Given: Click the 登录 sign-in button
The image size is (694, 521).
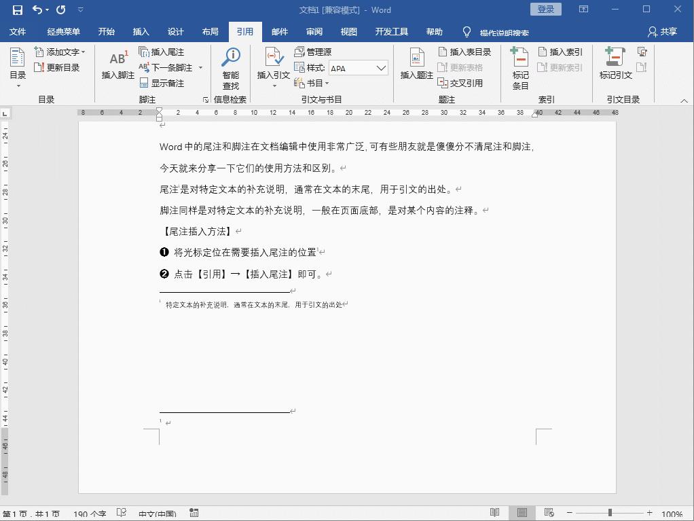Looking at the screenshot, I should [x=546, y=10].
